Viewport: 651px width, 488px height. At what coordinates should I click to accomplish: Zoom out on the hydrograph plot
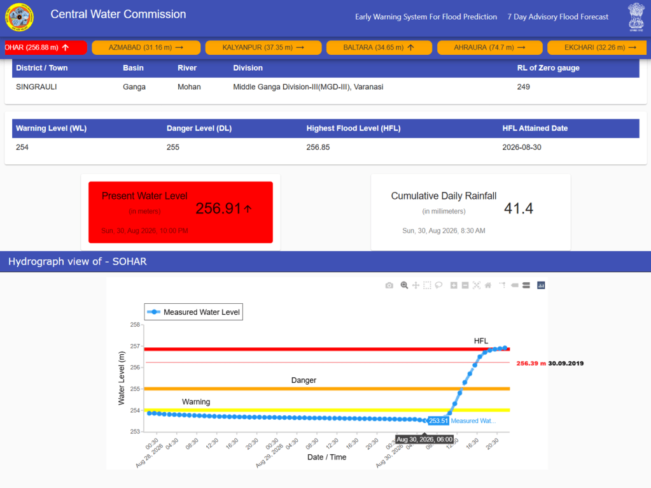click(465, 285)
